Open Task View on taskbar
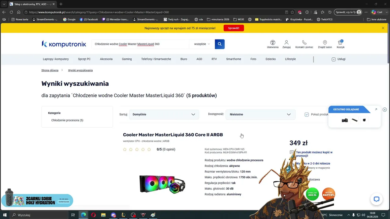Image resolution: width=390 pixels, height=219 pixels. coord(73,215)
